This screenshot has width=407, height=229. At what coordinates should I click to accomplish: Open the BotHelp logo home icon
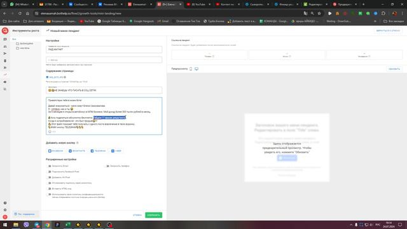click(5, 31)
